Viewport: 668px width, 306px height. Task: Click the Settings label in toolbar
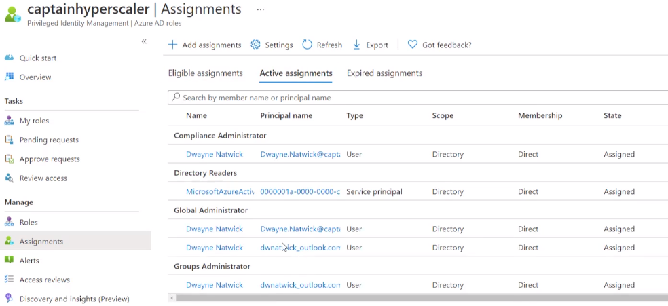pos(279,45)
